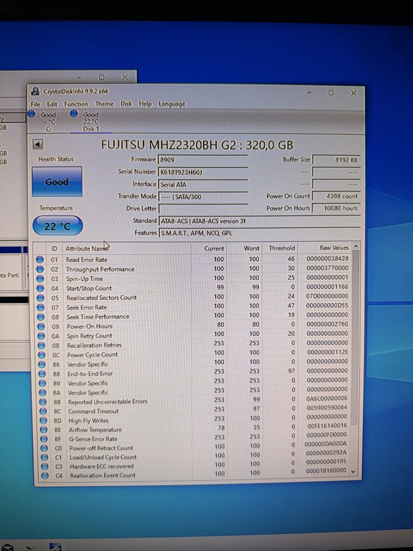Open the Disk menu
Viewport: 413px width, 551px height.
click(x=126, y=104)
